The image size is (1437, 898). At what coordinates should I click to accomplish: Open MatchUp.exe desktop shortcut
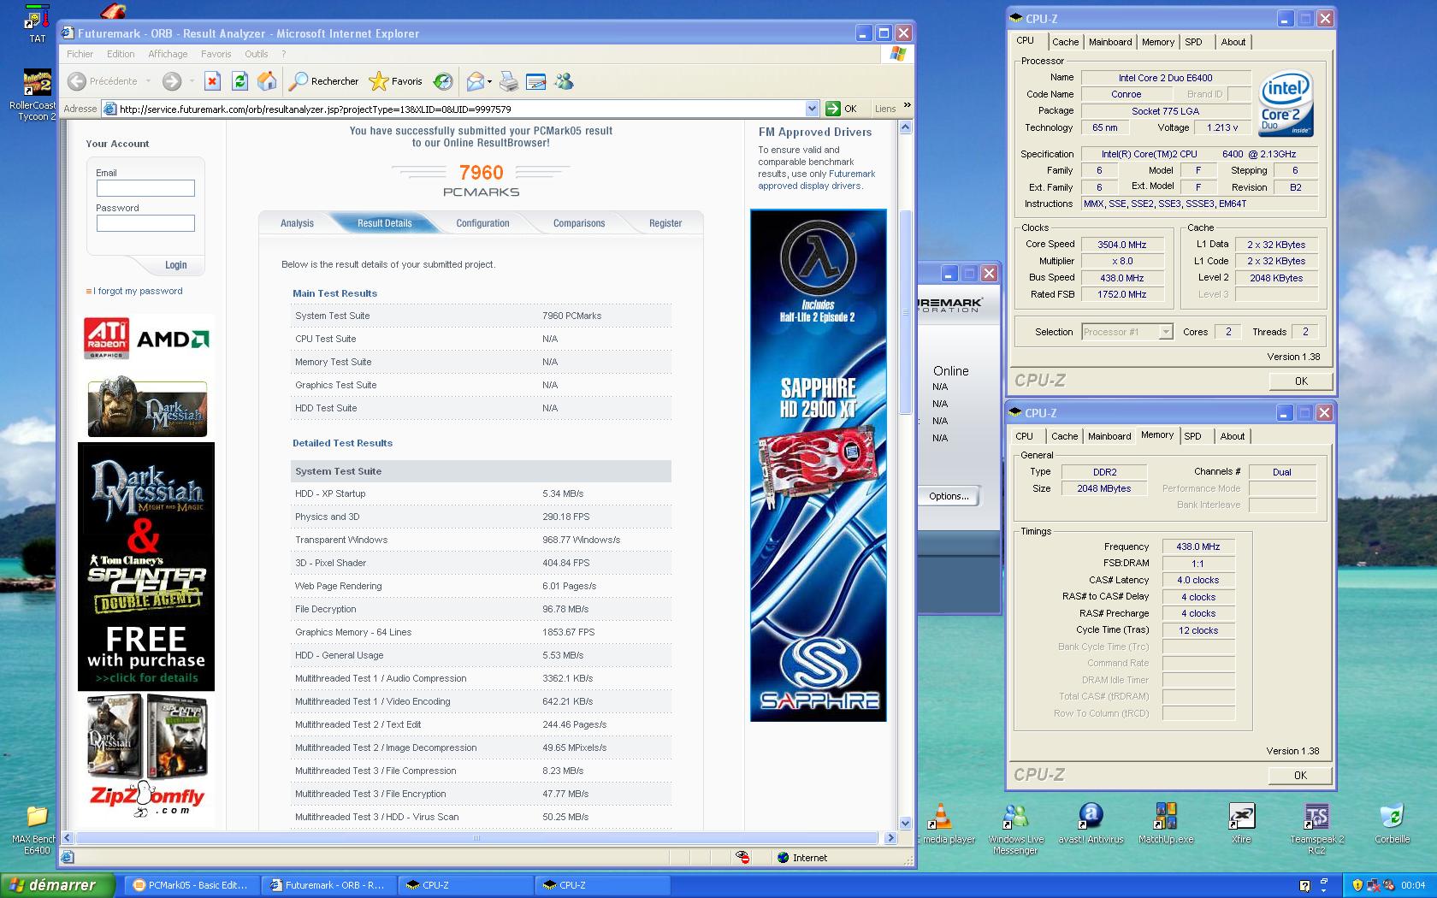coord(1166,824)
